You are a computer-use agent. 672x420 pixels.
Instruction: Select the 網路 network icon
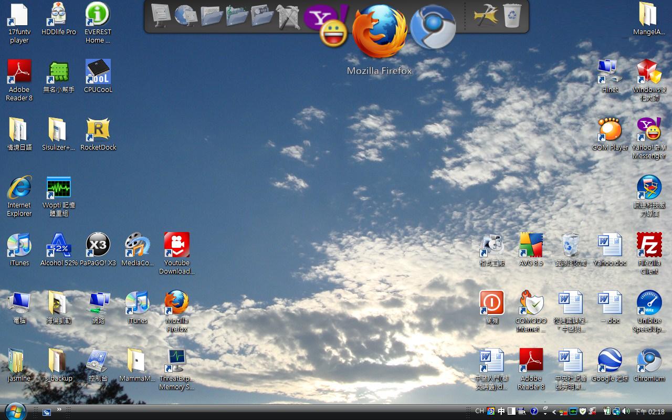(98, 308)
